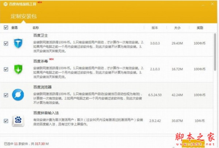
Task: Click the 百度浏览器 title text
Action: tap(42, 87)
